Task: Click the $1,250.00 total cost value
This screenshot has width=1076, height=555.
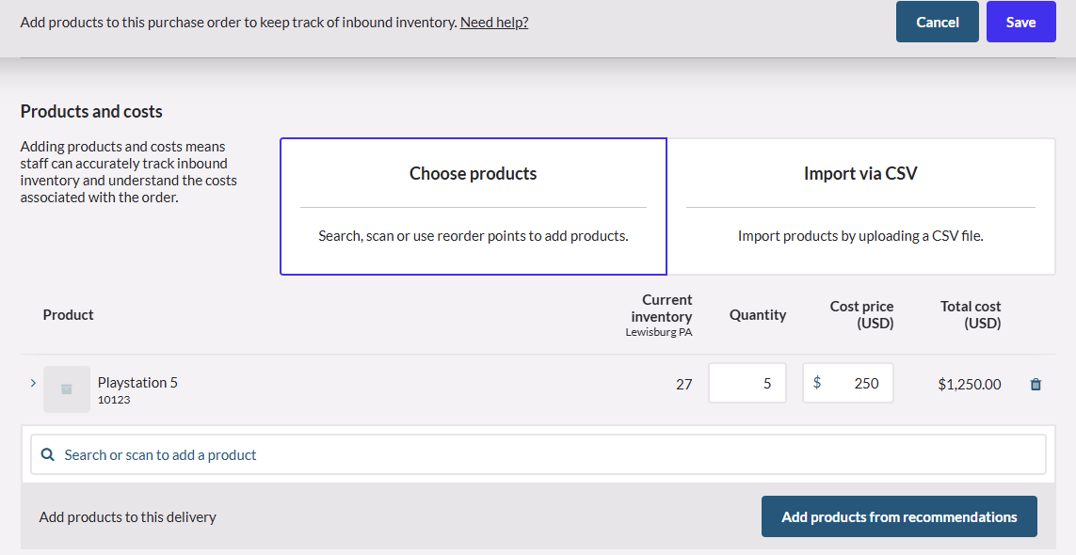Action: click(969, 384)
